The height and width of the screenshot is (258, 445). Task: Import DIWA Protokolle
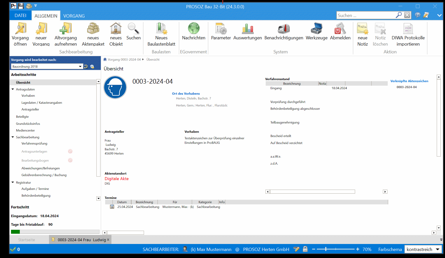[408, 34]
